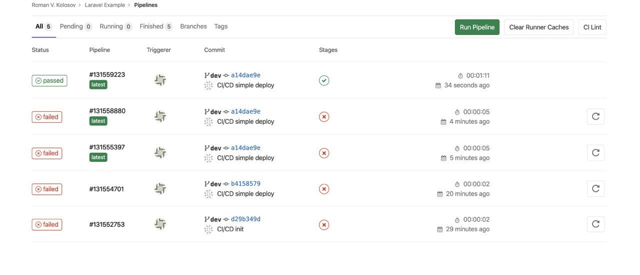Click duration 00:01:11 of passed pipeline
640x275 pixels.
(x=478, y=76)
